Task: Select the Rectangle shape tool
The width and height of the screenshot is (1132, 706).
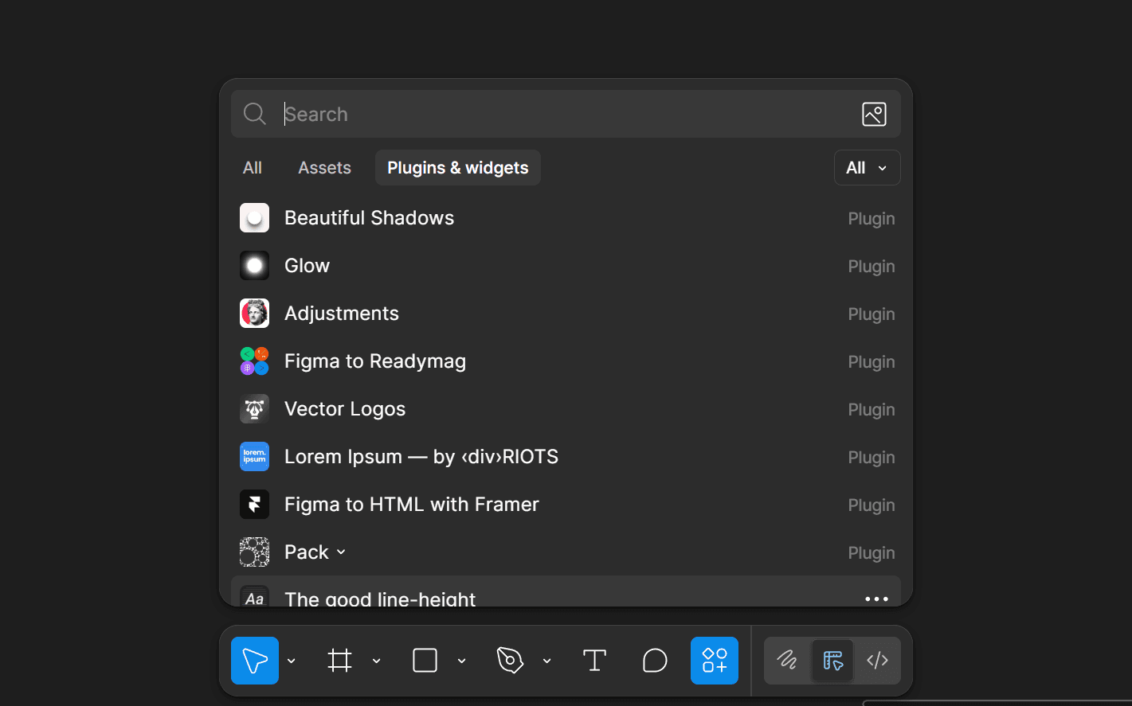Action: pyautogui.click(x=425, y=661)
